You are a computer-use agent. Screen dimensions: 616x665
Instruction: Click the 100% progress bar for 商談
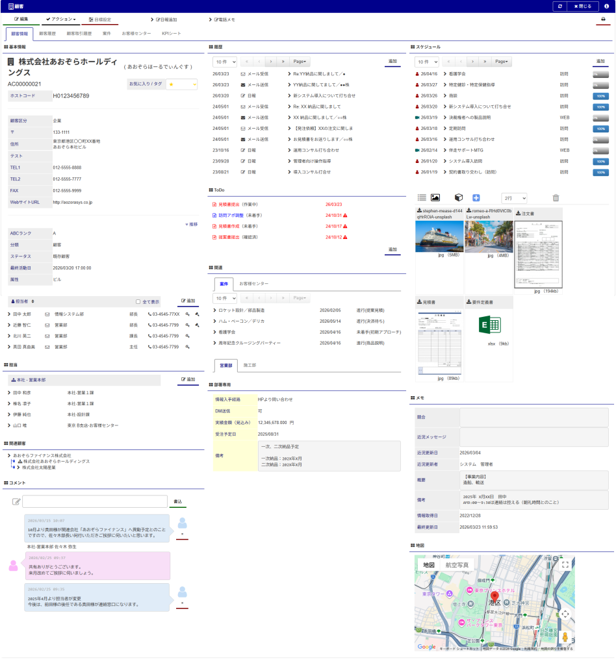(600, 96)
